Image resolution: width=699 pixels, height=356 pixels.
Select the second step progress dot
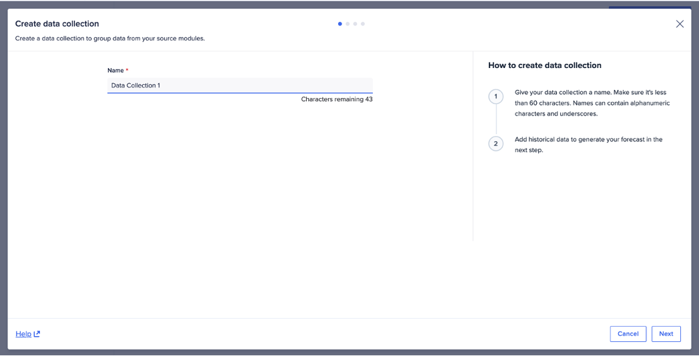[347, 23]
